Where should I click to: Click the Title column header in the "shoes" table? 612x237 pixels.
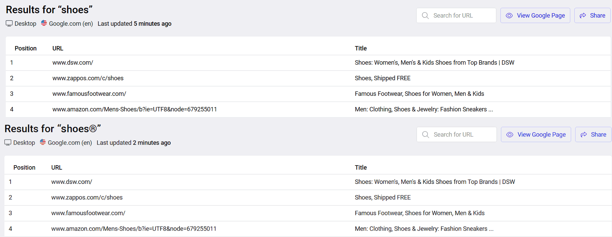(x=361, y=48)
